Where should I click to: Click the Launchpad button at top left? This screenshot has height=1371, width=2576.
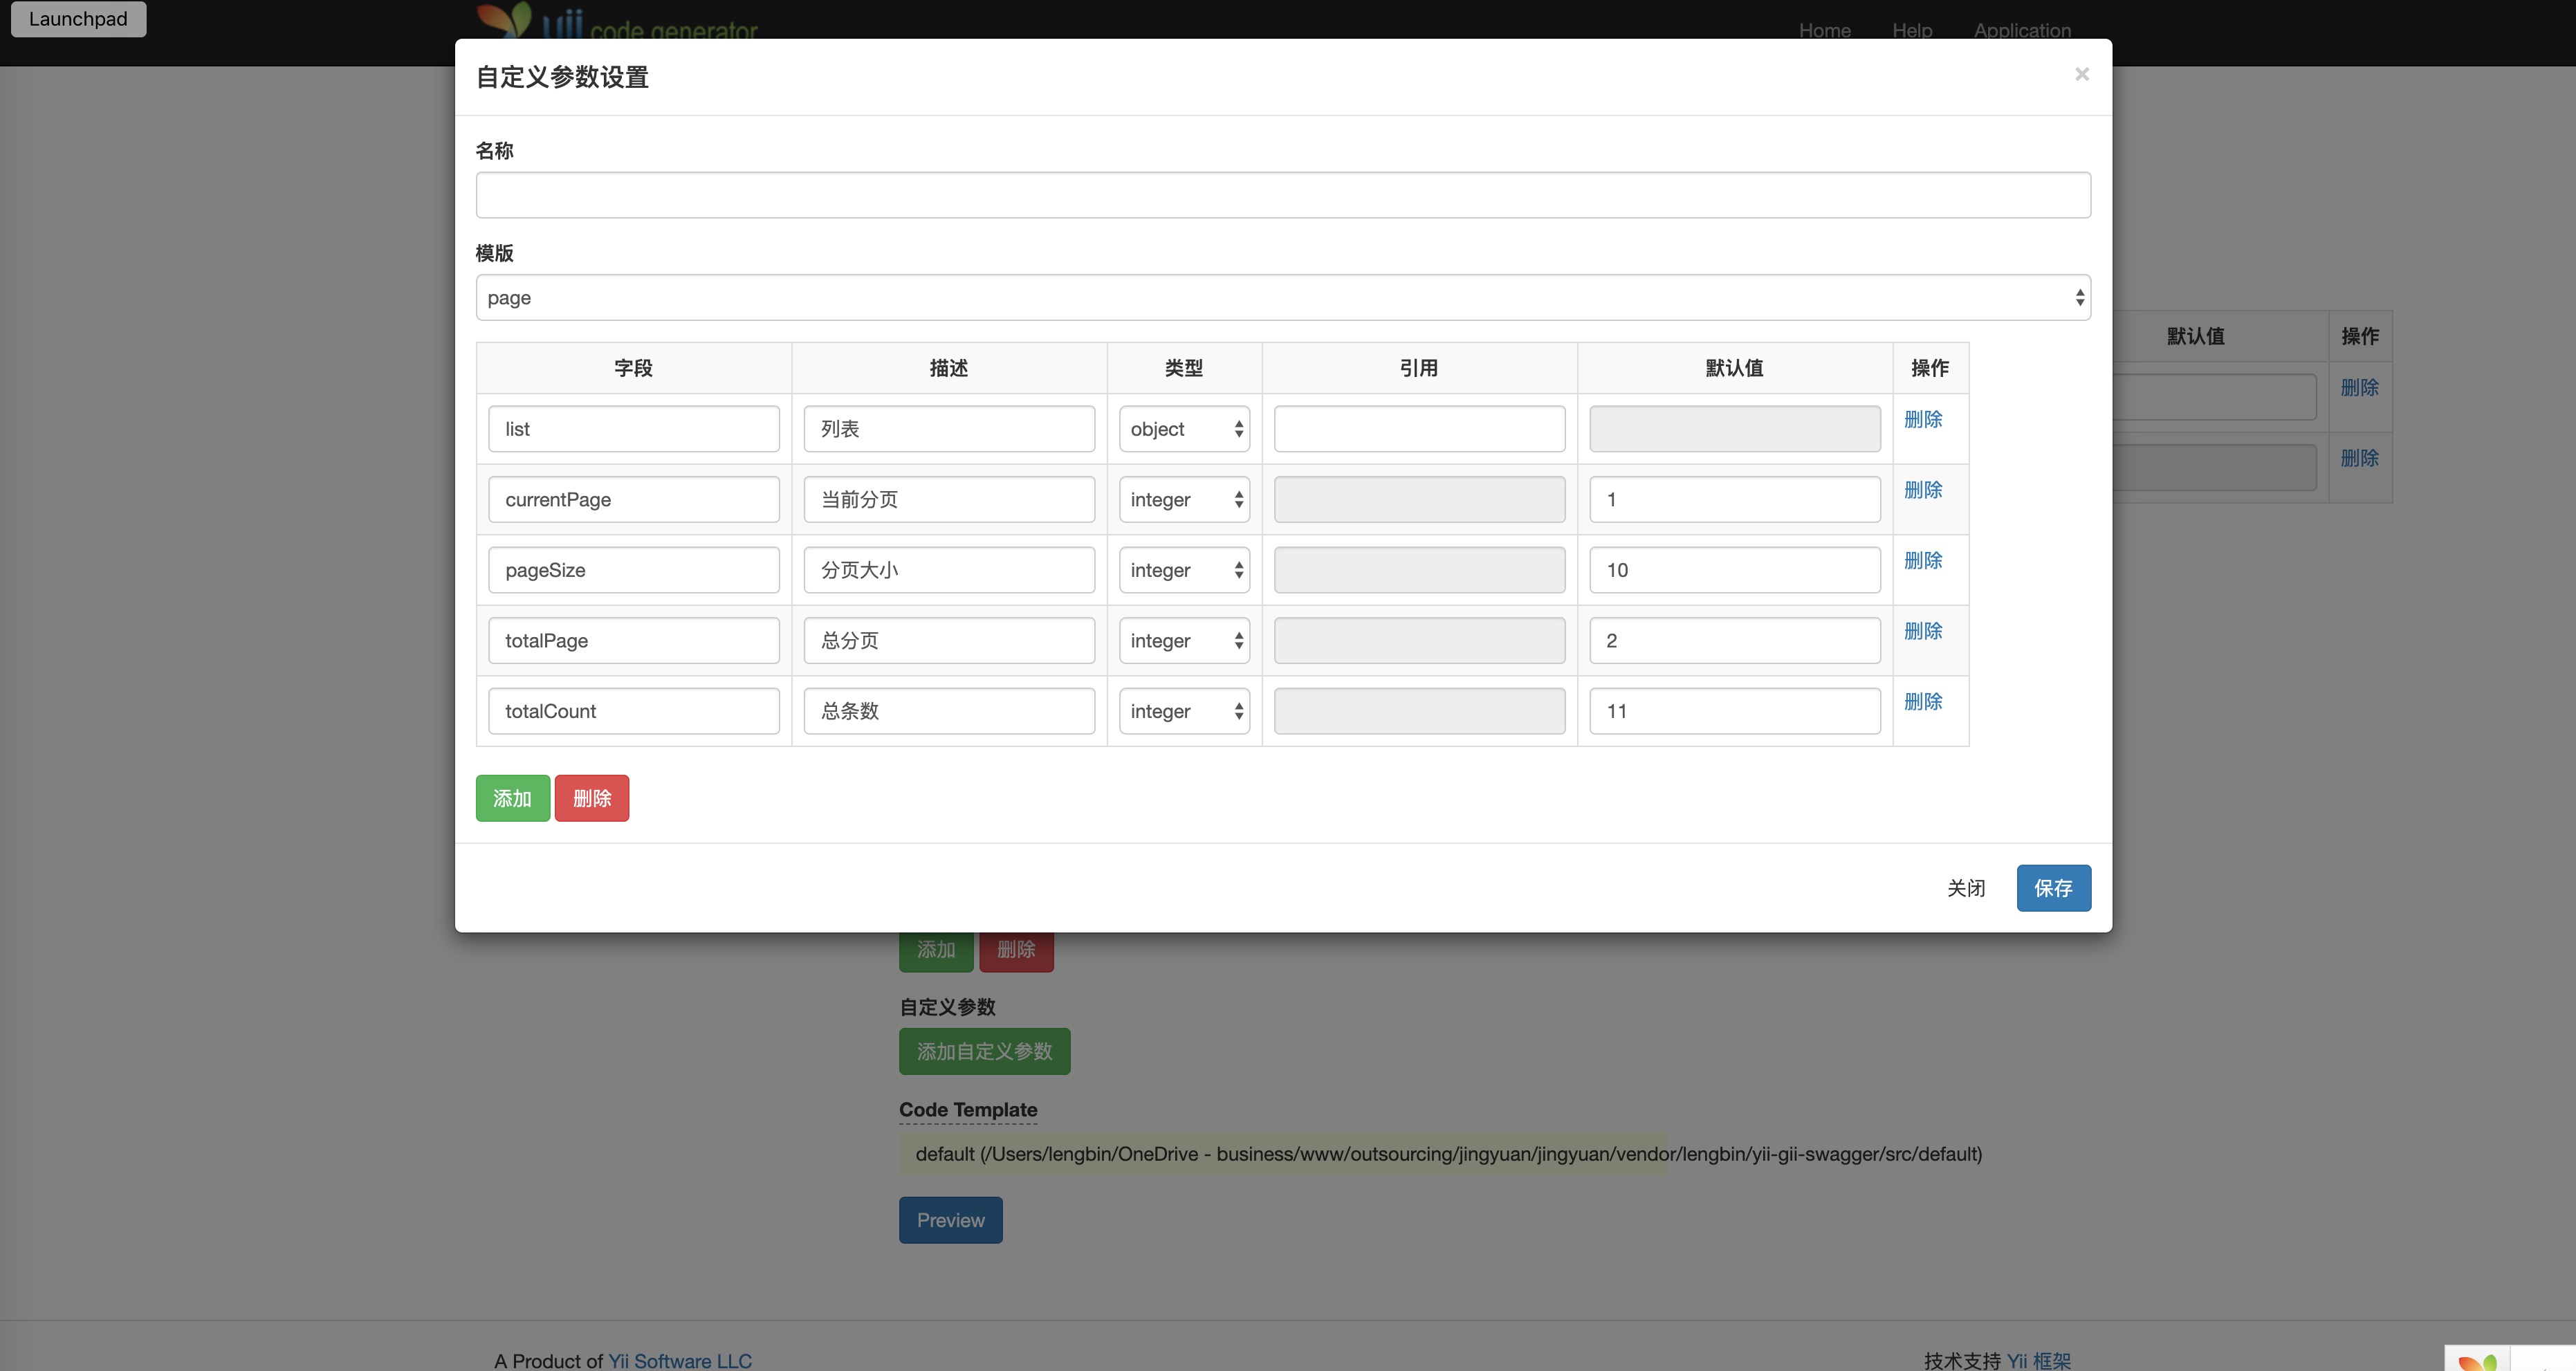click(x=78, y=19)
